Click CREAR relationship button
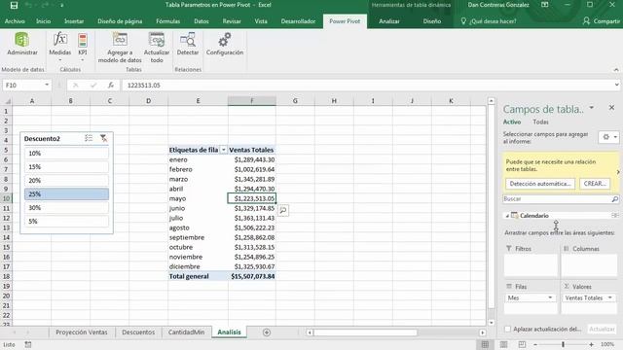 point(595,184)
